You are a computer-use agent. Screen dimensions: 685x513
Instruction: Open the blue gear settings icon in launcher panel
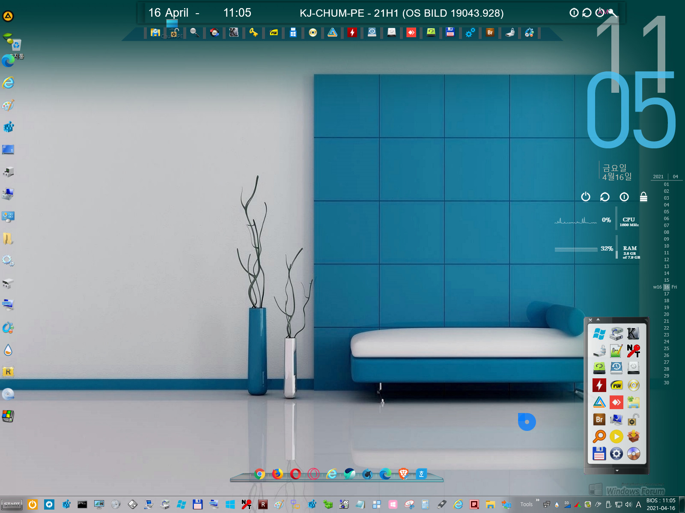616,454
